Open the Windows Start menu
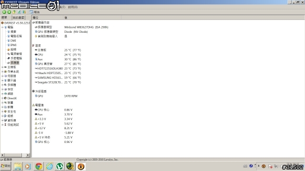305x171 pixels. click(6, 166)
